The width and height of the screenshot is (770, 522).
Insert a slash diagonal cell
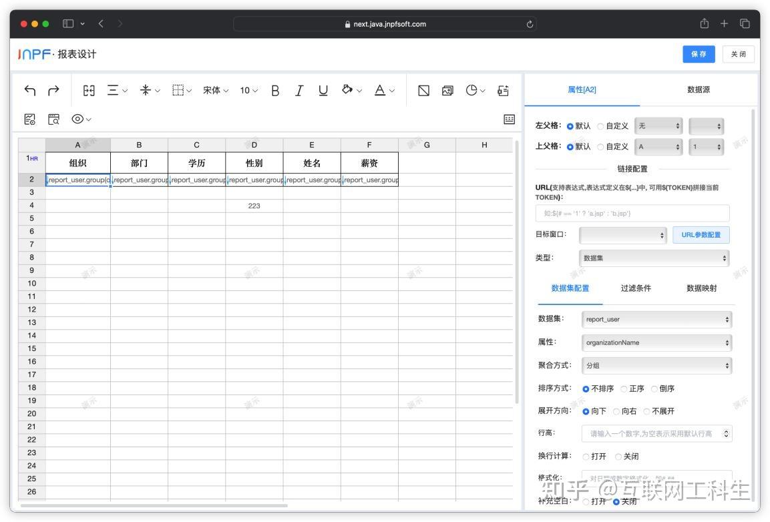[424, 90]
